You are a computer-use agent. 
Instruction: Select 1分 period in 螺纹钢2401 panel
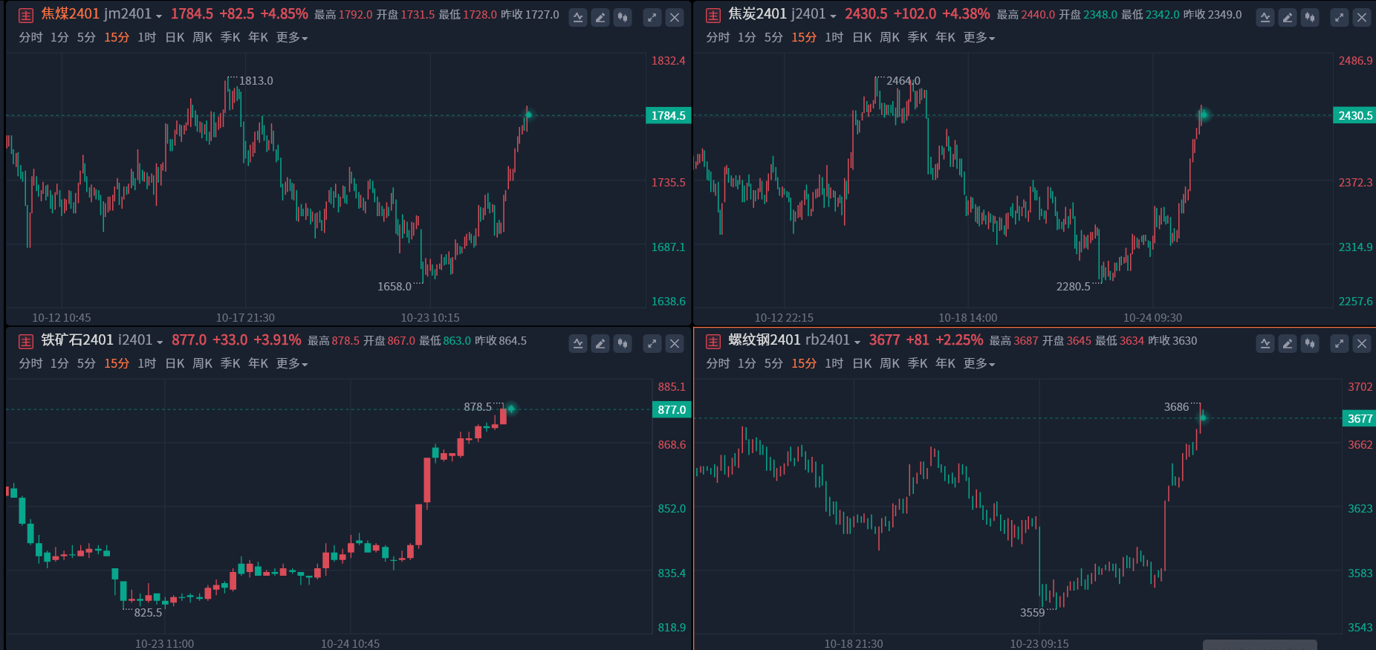pyautogui.click(x=747, y=363)
